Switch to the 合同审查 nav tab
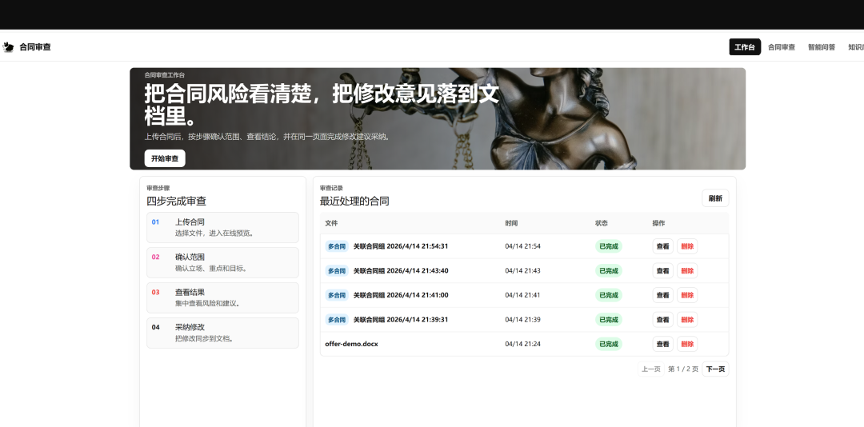The width and height of the screenshot is (864, 427). coord(782,47)
